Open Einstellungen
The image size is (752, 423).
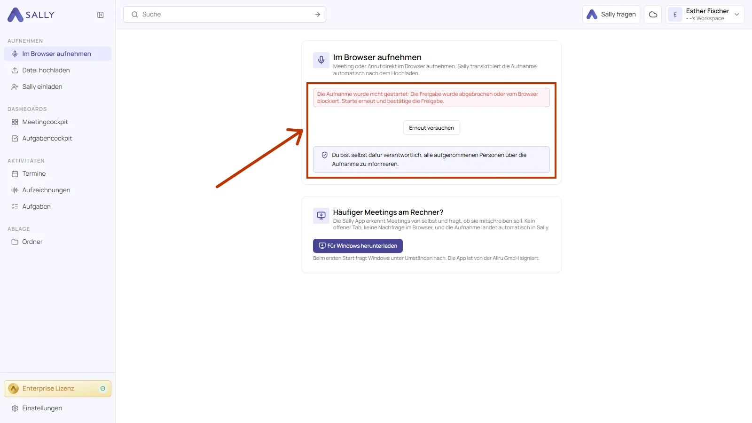pyautogui.click(x=57, y=408)
